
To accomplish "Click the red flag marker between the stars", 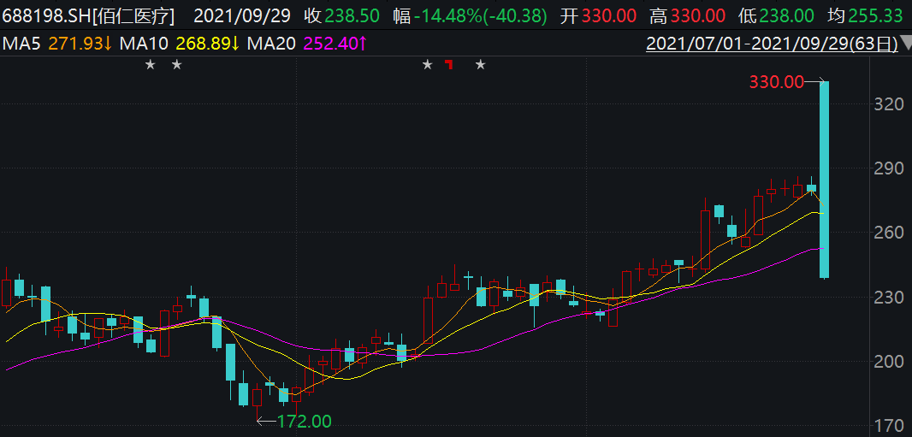I will pyautogui.click(x=448, y=64).
